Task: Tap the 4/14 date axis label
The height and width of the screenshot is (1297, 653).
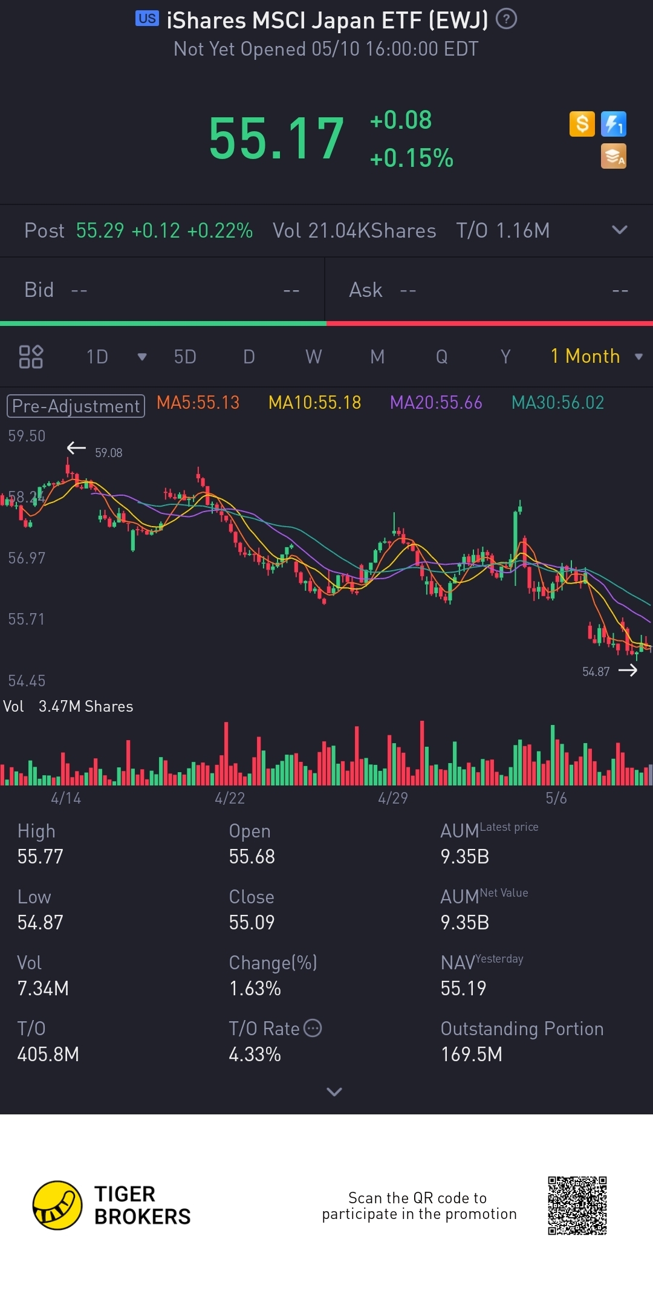Action: pyautogui.click(x=66, y=798)
